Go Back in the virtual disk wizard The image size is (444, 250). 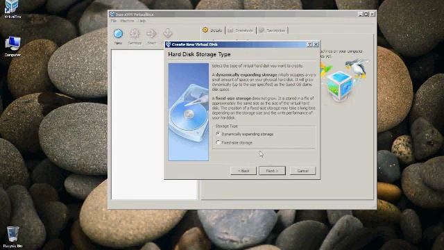(x=244, y=171)
